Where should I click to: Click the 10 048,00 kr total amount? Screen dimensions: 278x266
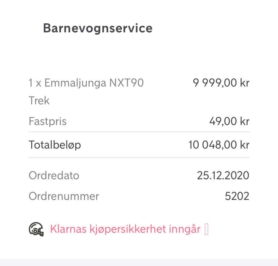[x=219, y=145]
